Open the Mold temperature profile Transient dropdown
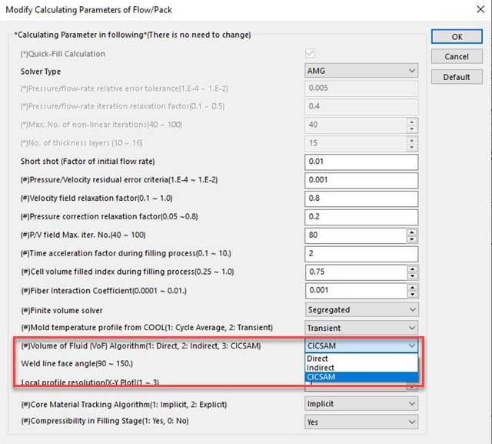This screenshot has width=492, height=444. pyautogui.click(x=361, y=328)
